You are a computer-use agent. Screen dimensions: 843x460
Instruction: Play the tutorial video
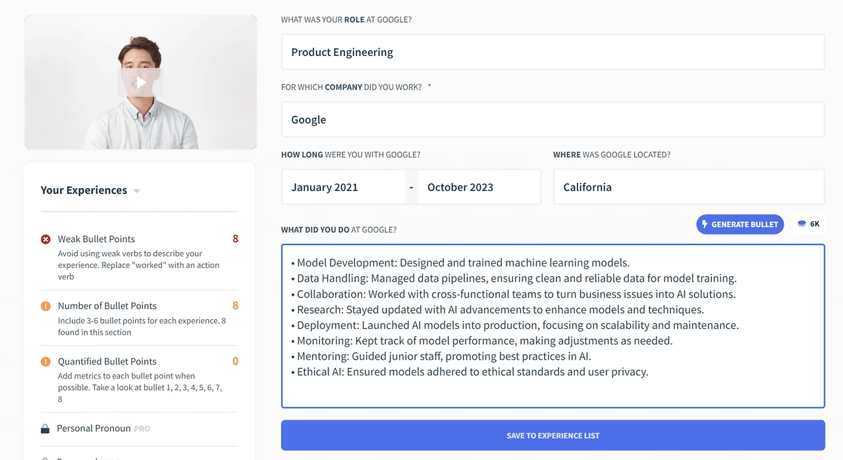140,83
